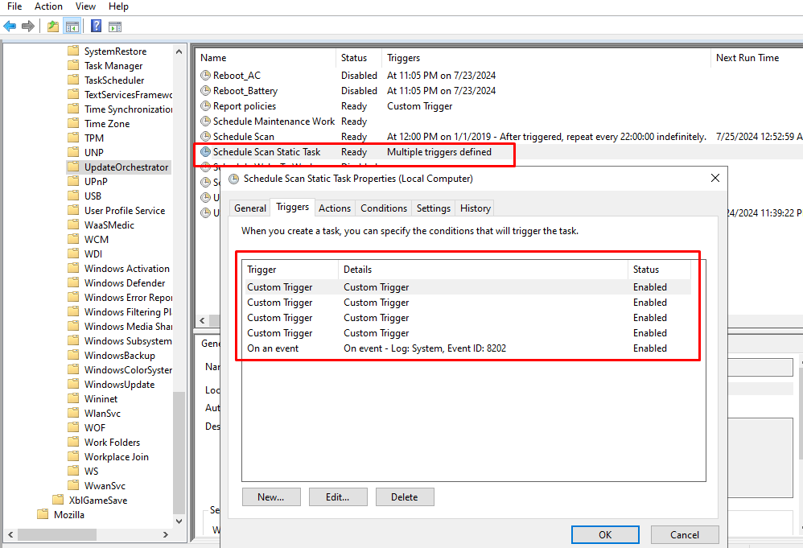Click the tree pane horizontal scroll-left arrow
The width and height of the screenshot is (803, 548).
point(10,534)
